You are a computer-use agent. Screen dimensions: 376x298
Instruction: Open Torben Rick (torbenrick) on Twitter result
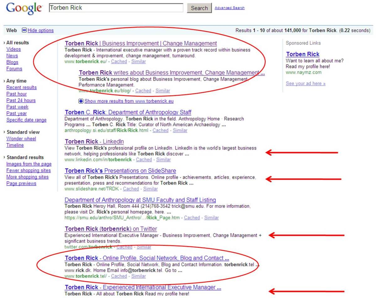pyautogui.click(x=111, y=229)
